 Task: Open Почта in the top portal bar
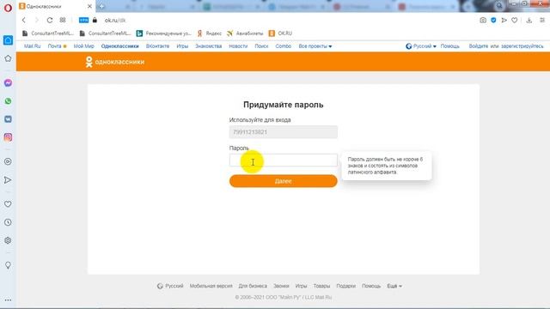tap(55, 46)
